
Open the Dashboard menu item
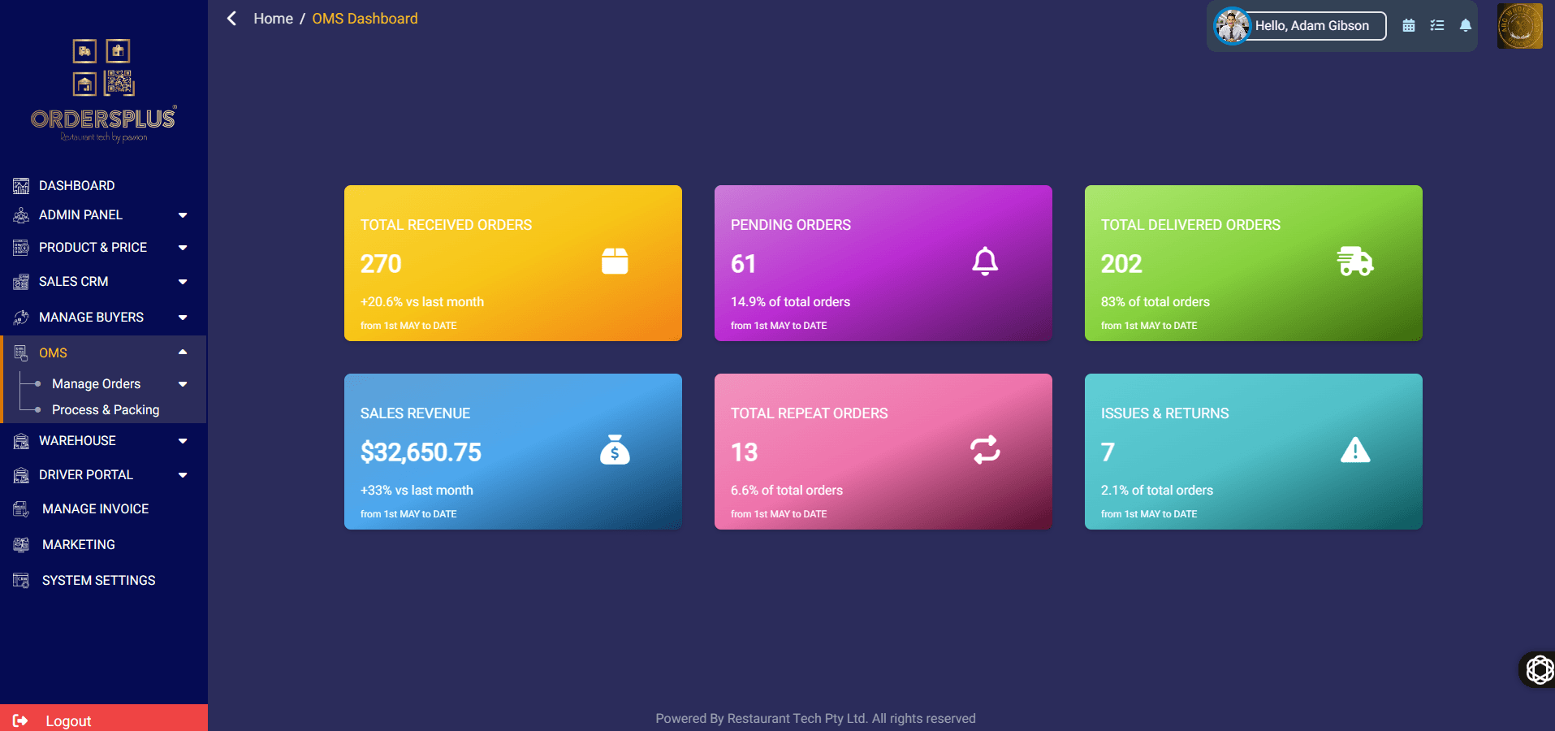[76, 186]
